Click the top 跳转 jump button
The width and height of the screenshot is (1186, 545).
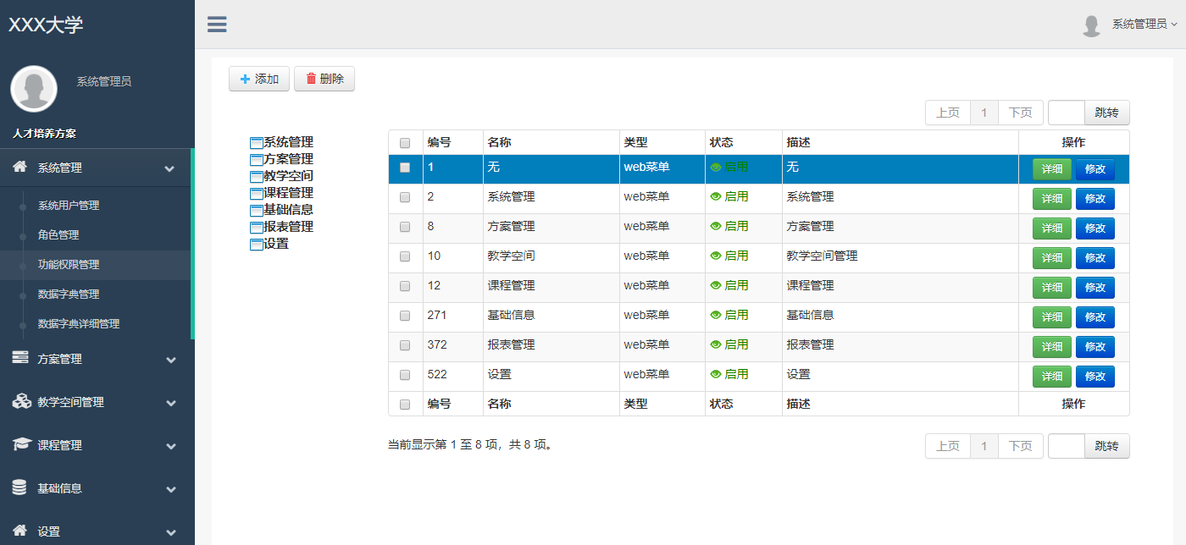pos(1107,113)
